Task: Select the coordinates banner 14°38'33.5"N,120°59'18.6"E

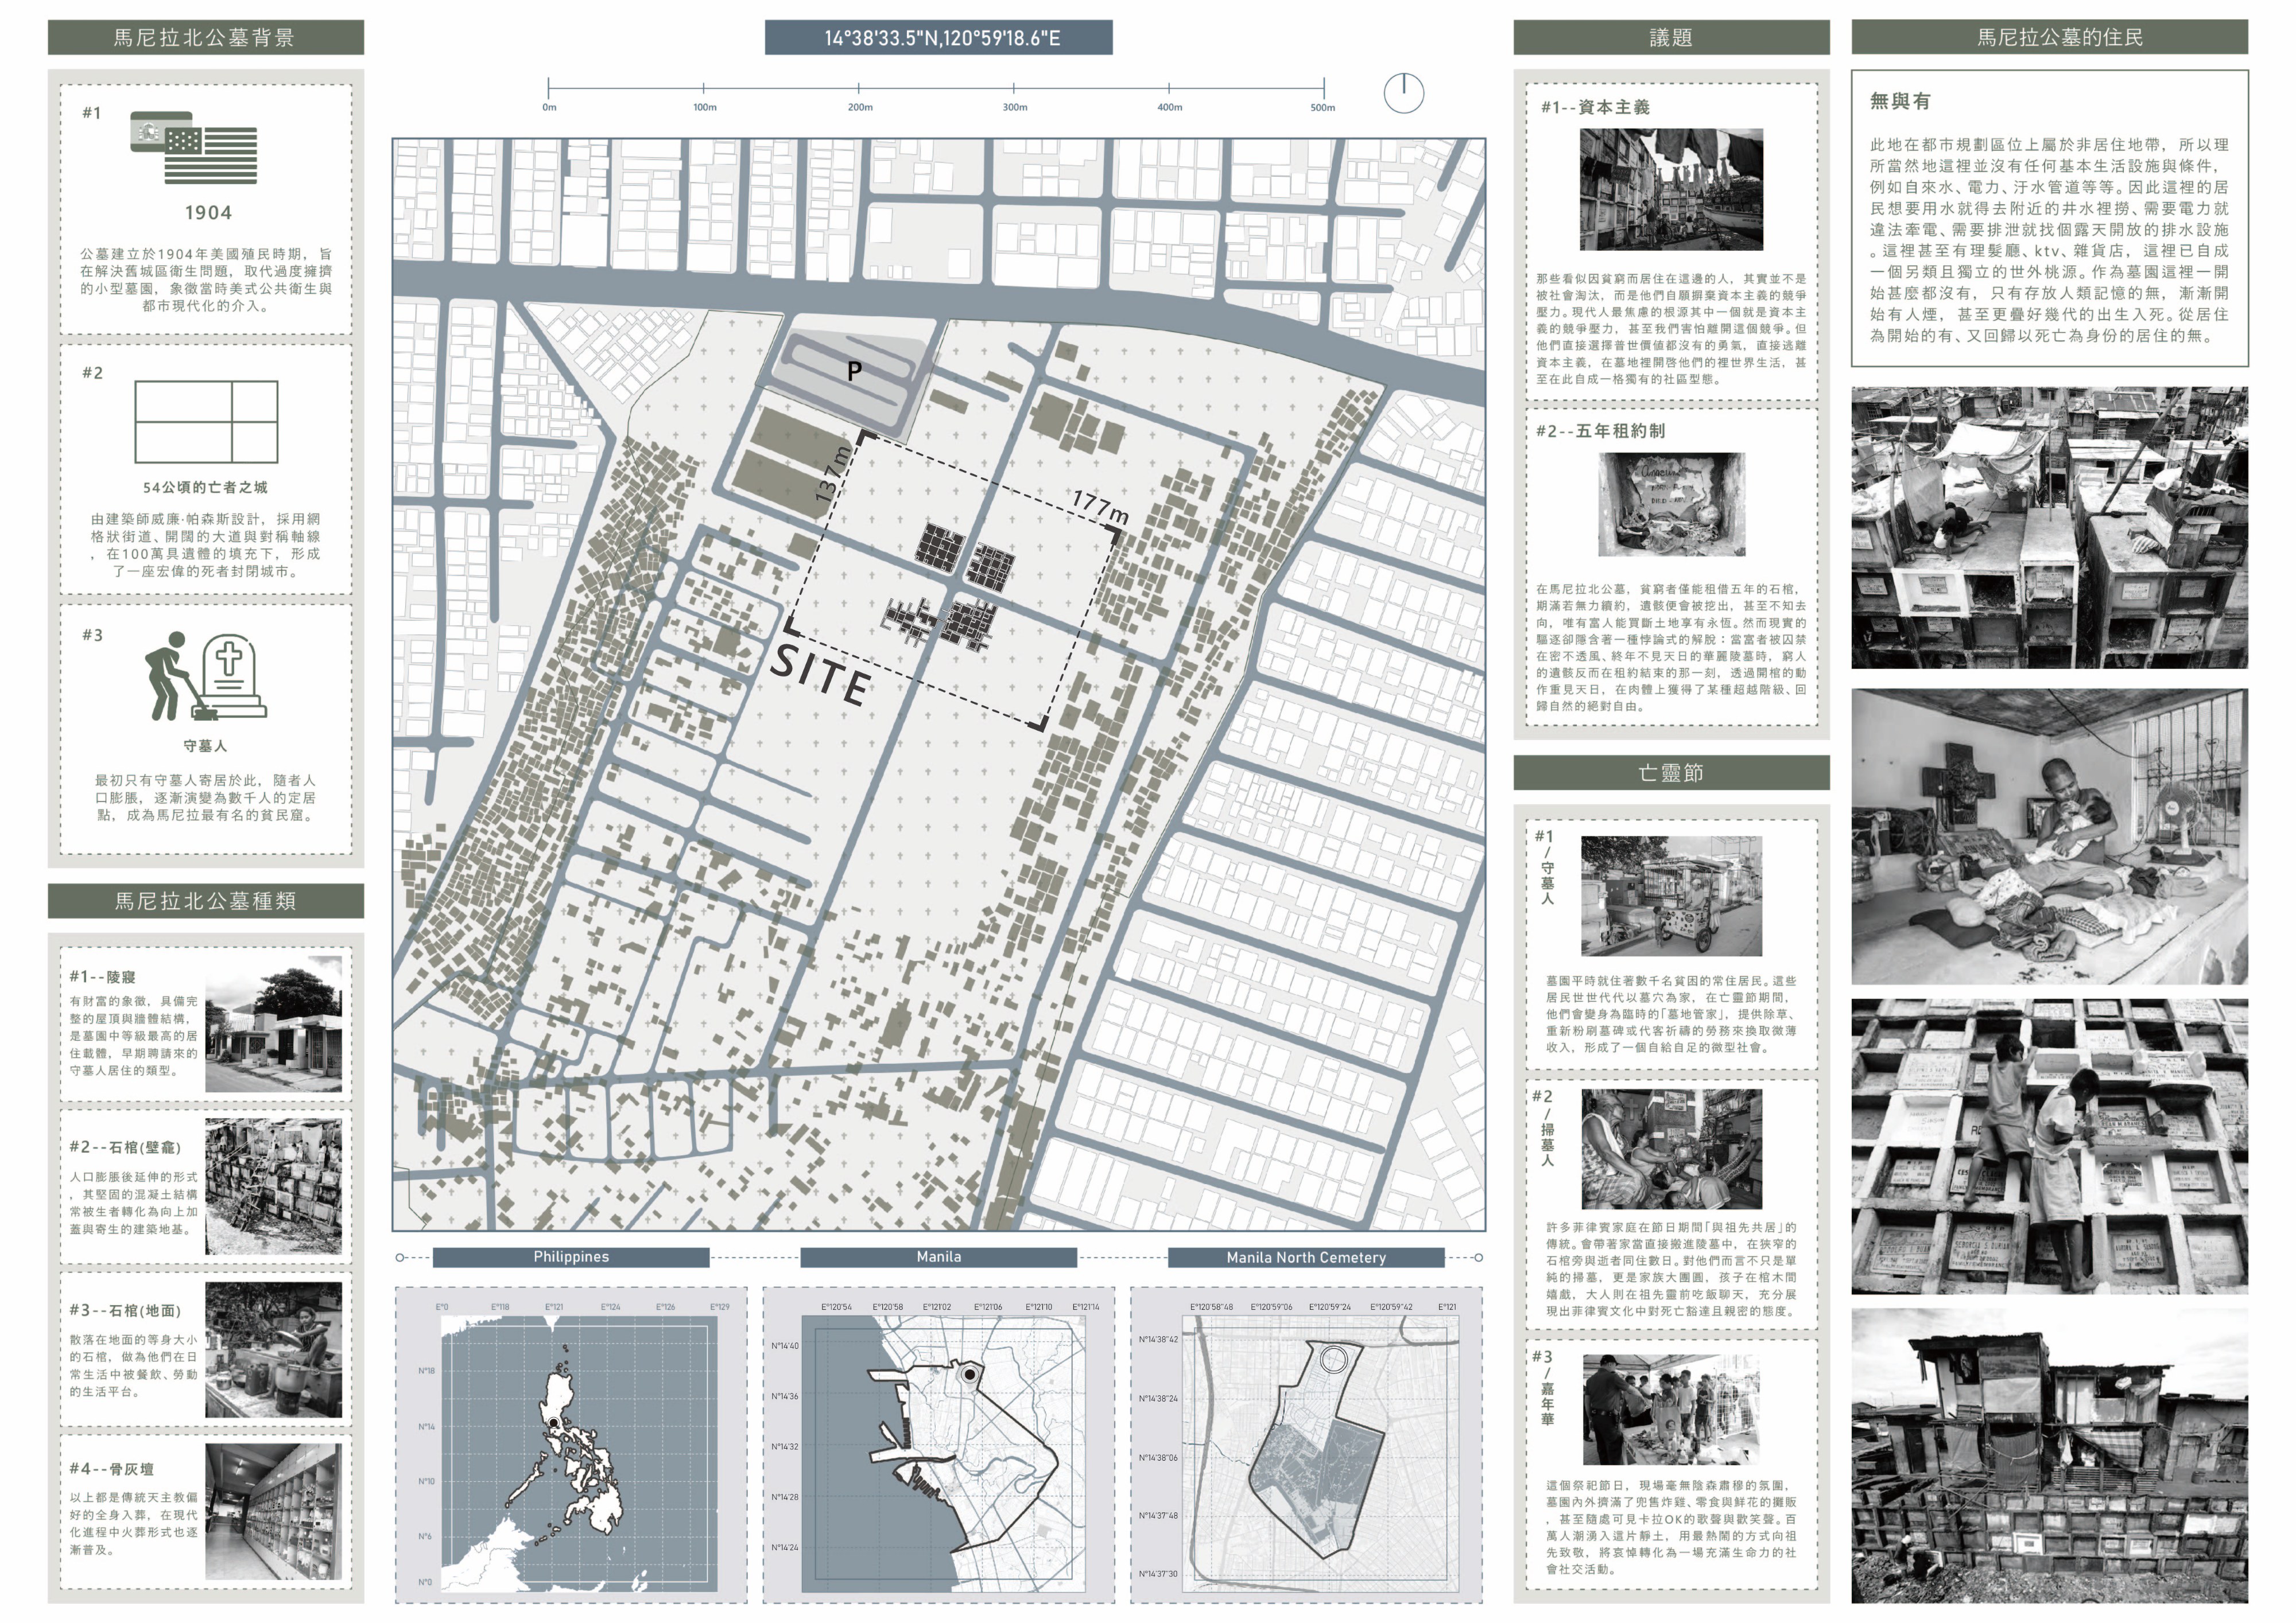Action: (938, 38)
